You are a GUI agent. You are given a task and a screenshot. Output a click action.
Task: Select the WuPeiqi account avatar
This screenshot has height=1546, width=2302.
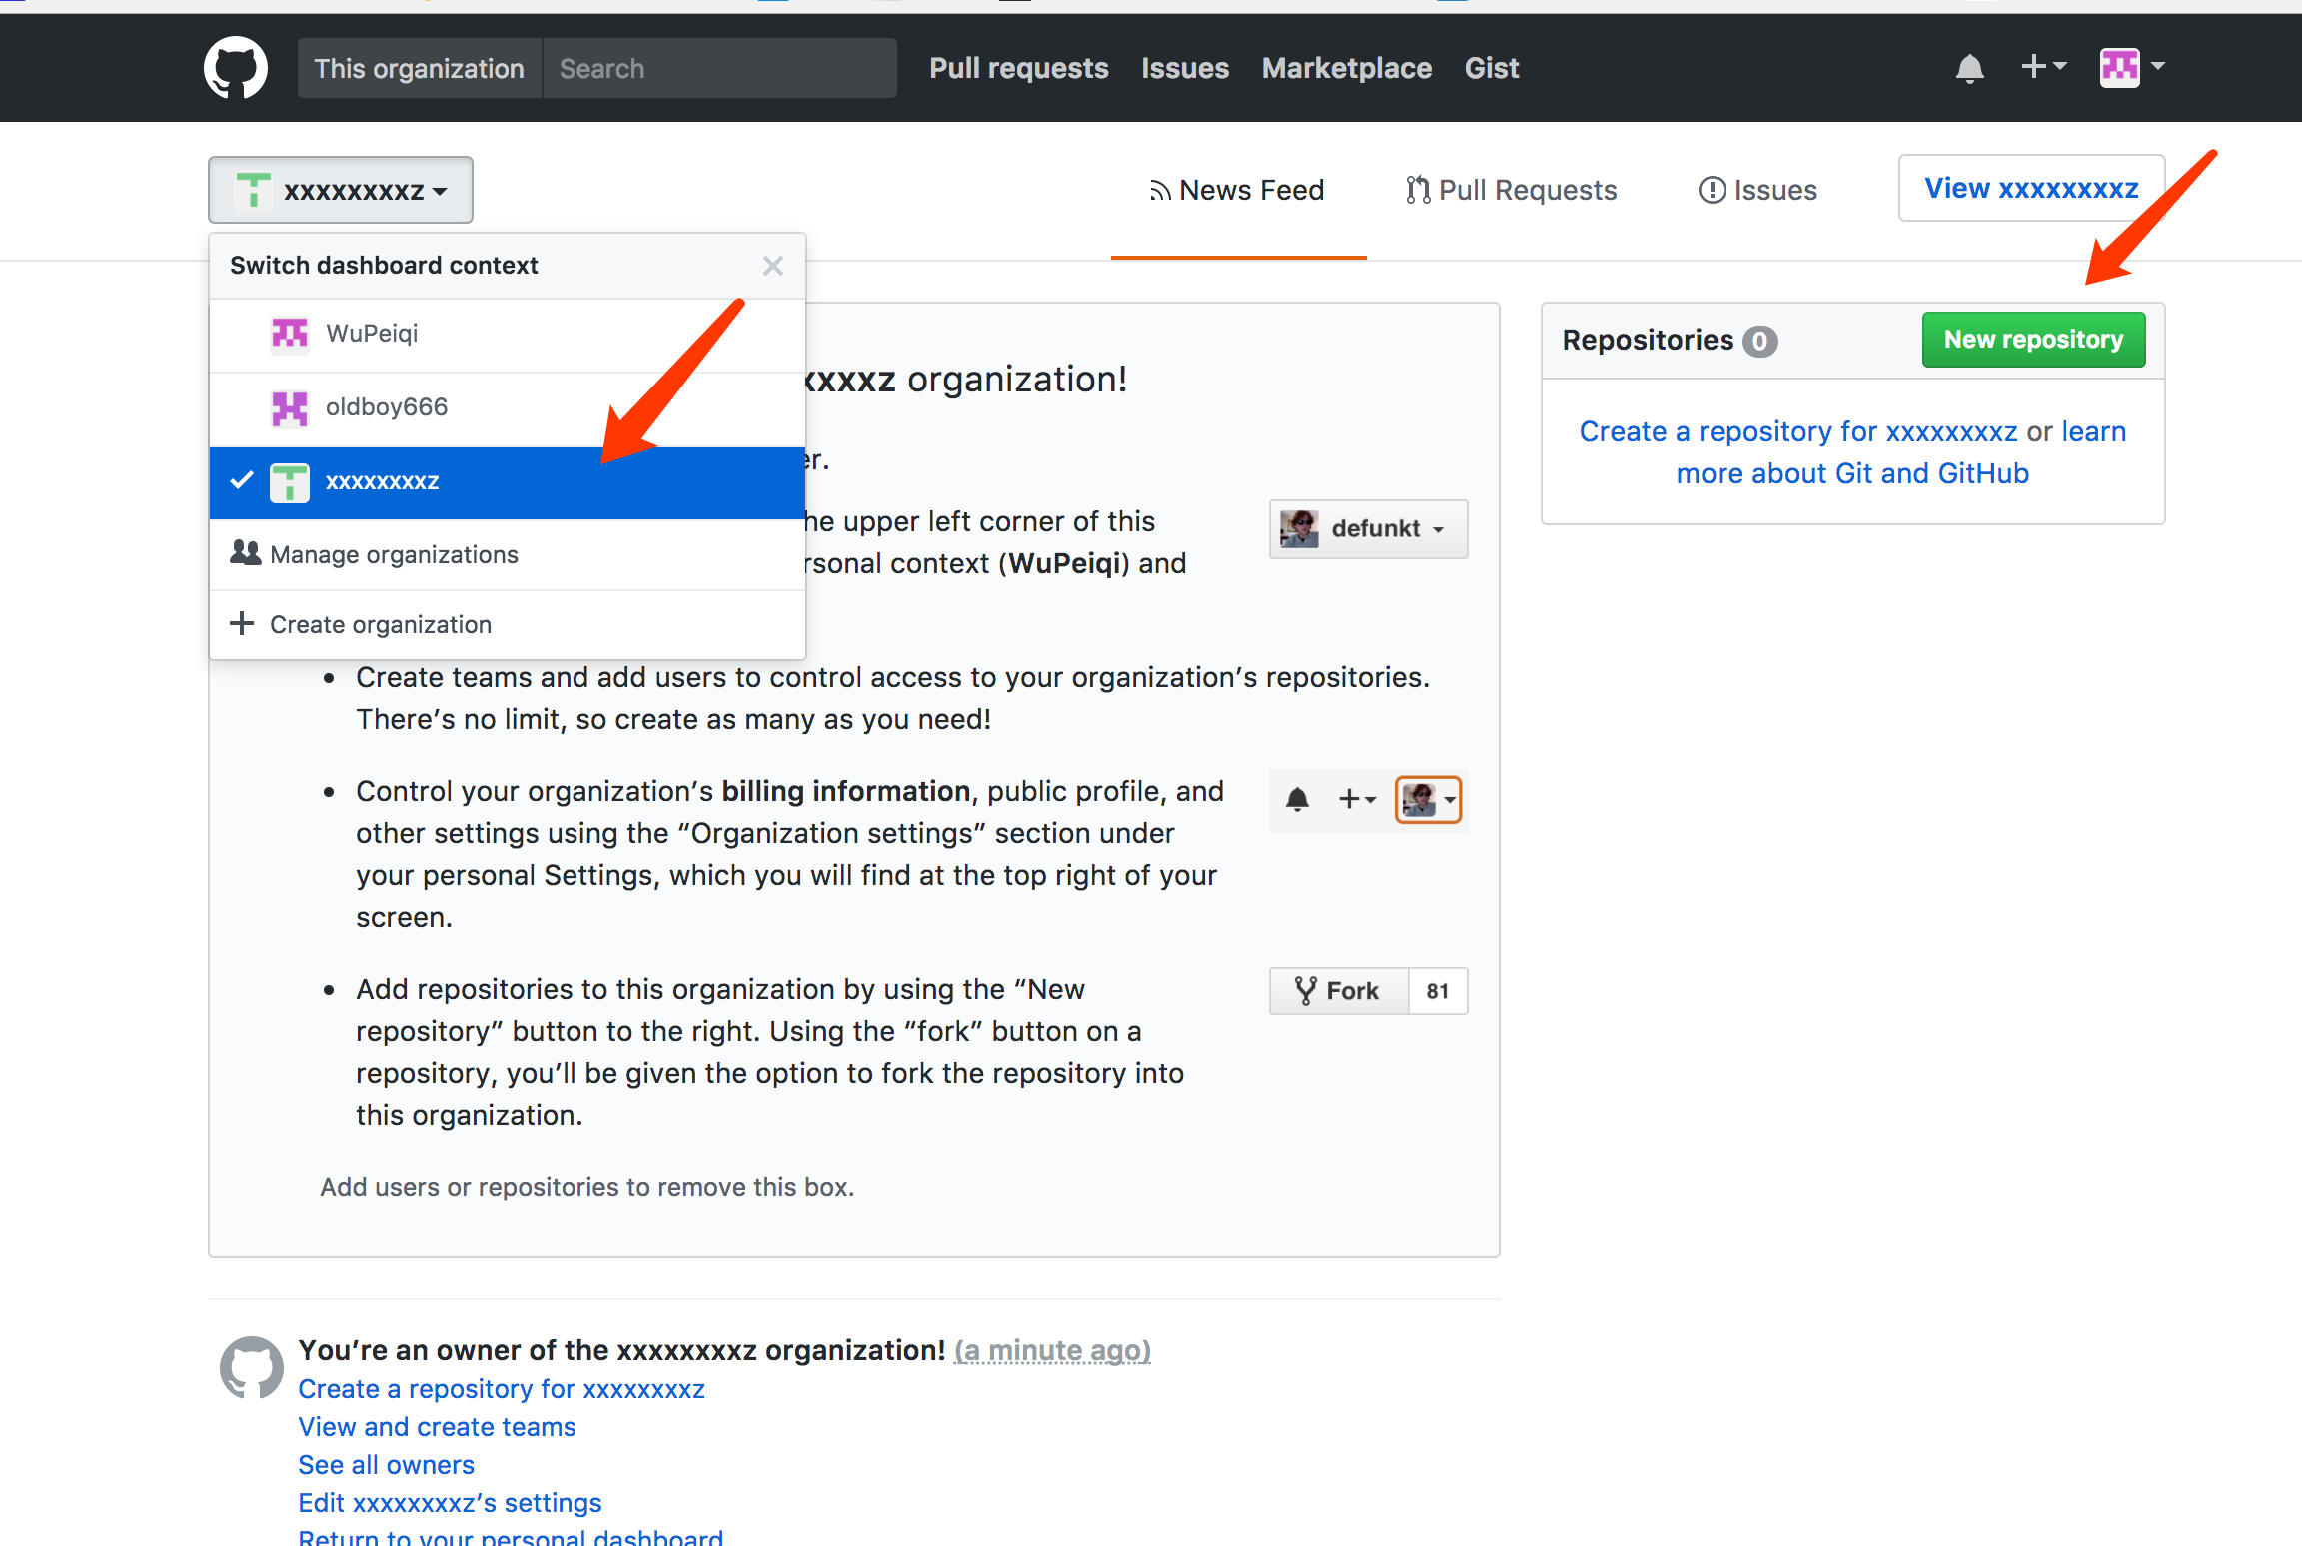coord(290,334)
